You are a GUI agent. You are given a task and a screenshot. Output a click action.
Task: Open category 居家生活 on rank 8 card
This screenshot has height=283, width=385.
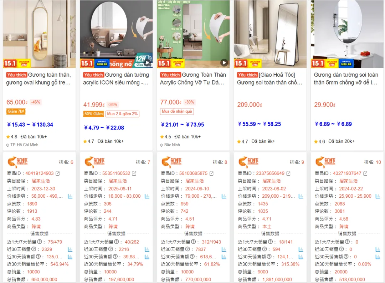click(195, 181)
